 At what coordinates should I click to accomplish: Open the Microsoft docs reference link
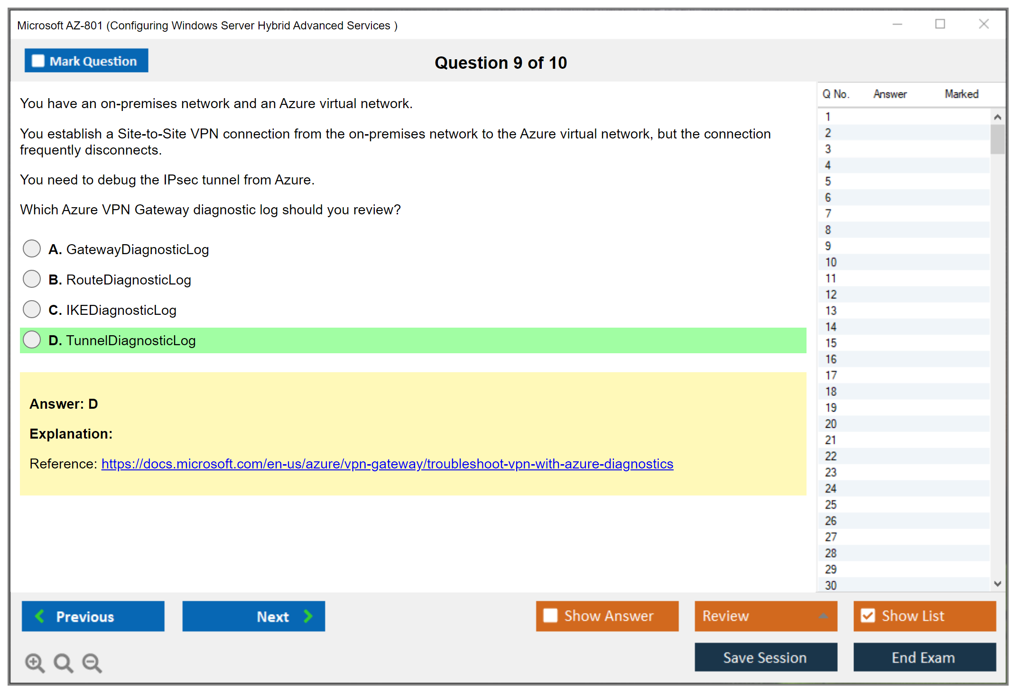point(387,464)
